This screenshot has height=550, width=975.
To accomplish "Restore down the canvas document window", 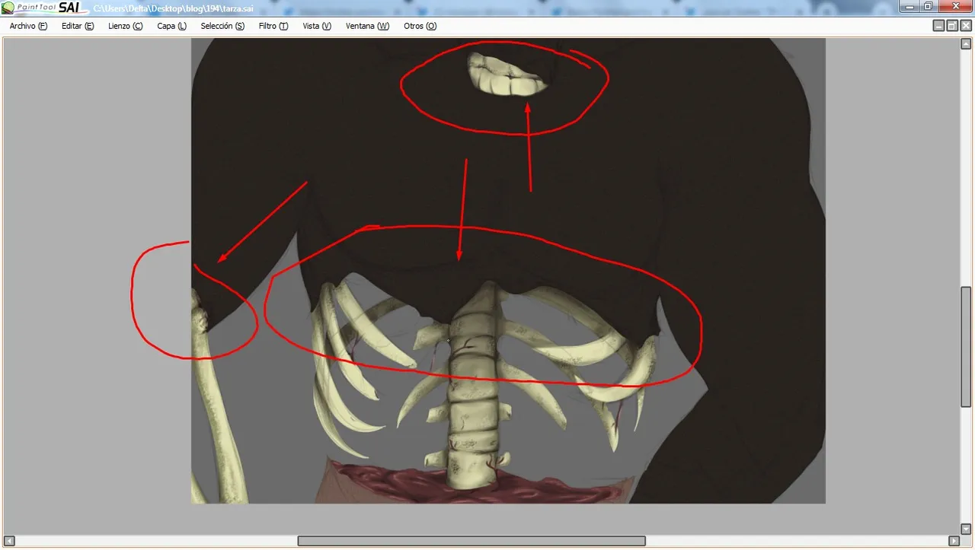I will point(952,26).
